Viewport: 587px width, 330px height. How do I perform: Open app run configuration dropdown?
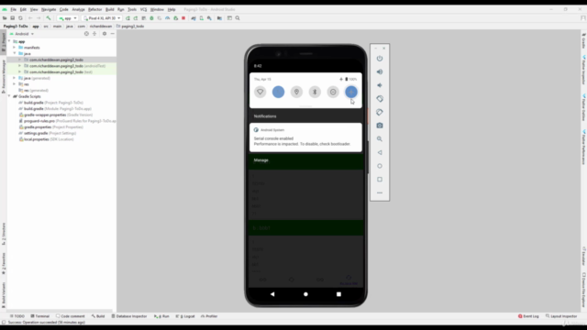click(x=68, y=18)
